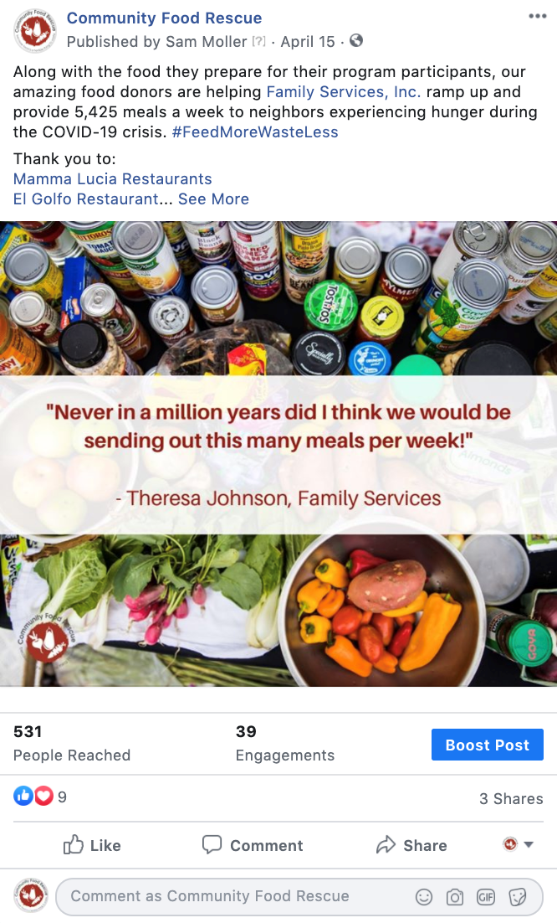The image size is (557, 923).
Task: Add a GIF to the comment
Action: point(486,896)
